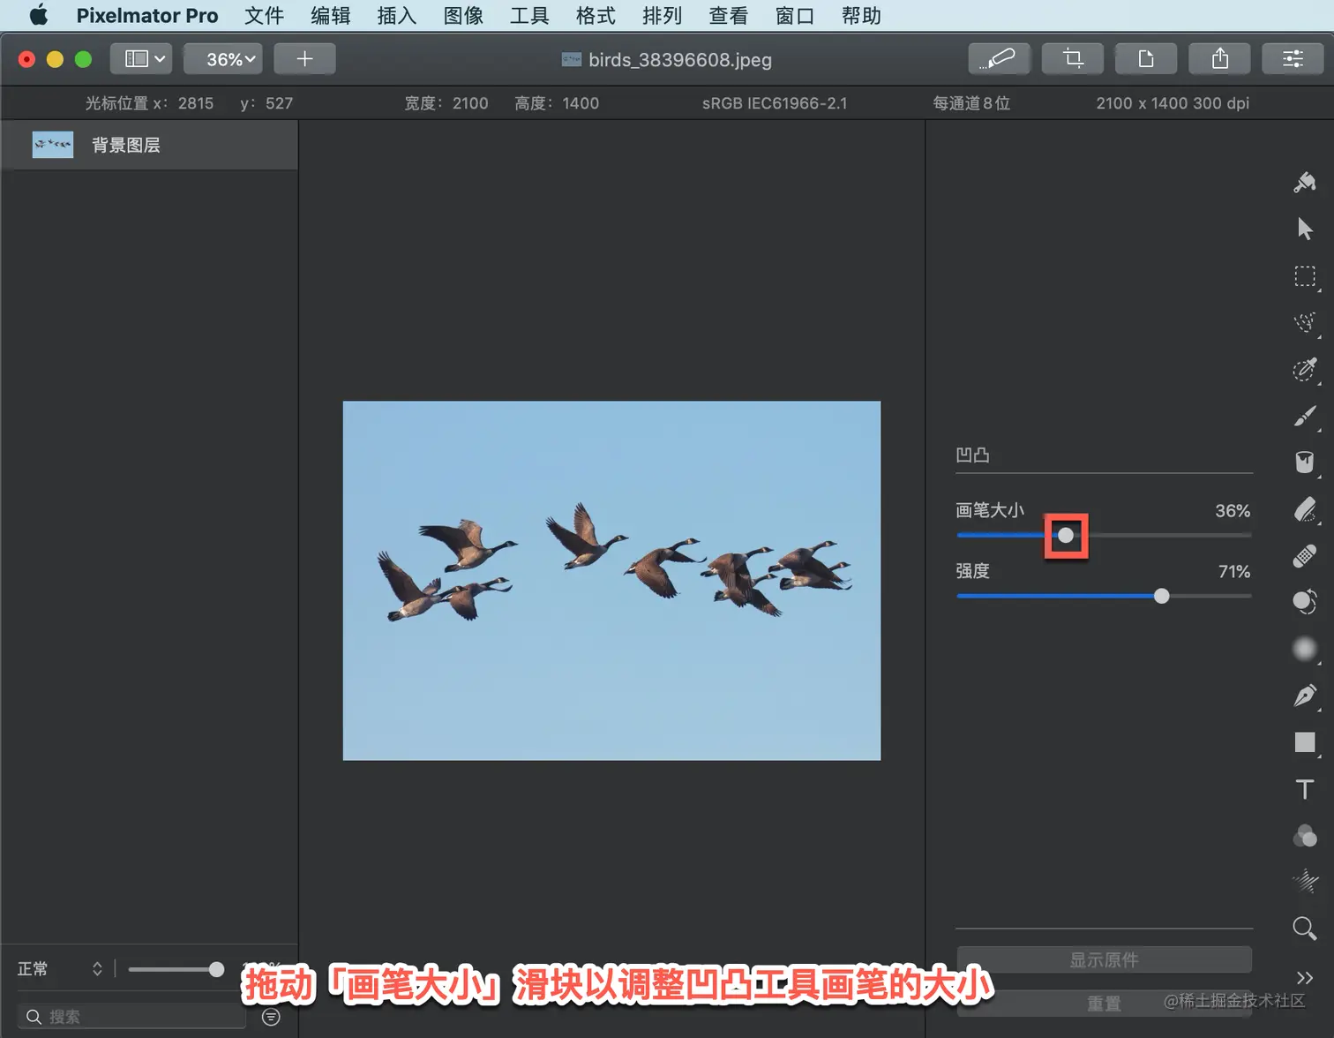Open the sidebar view dropdown
The width and height of the screenshot is (1334, 1038).
click(x=141, y=59)
